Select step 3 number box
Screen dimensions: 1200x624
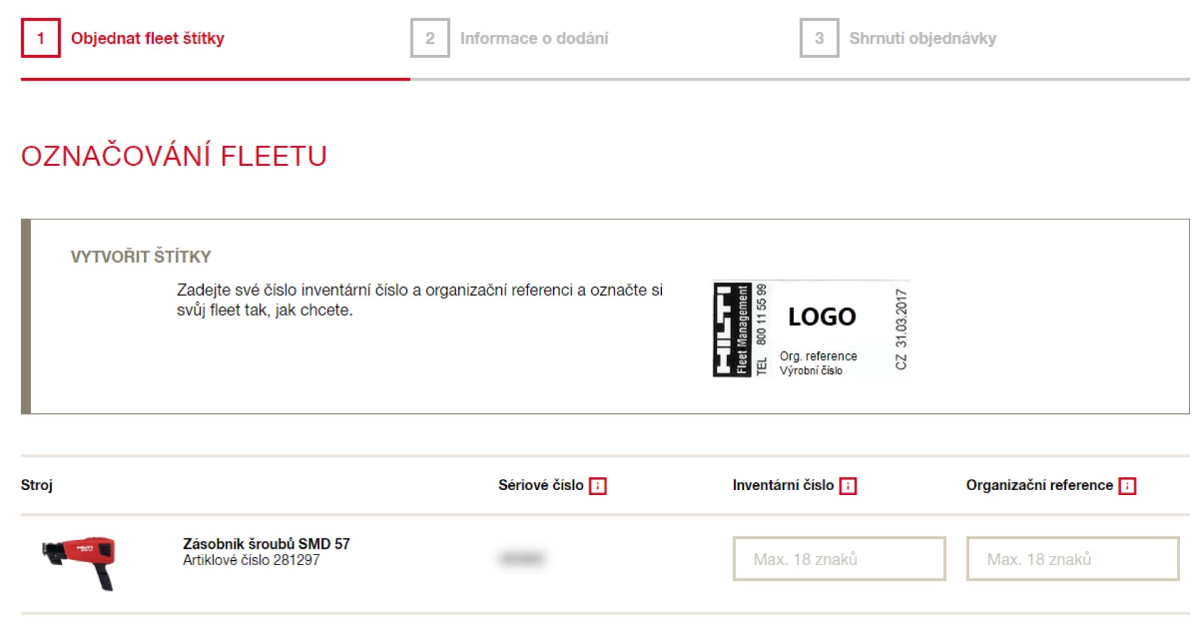819,38
